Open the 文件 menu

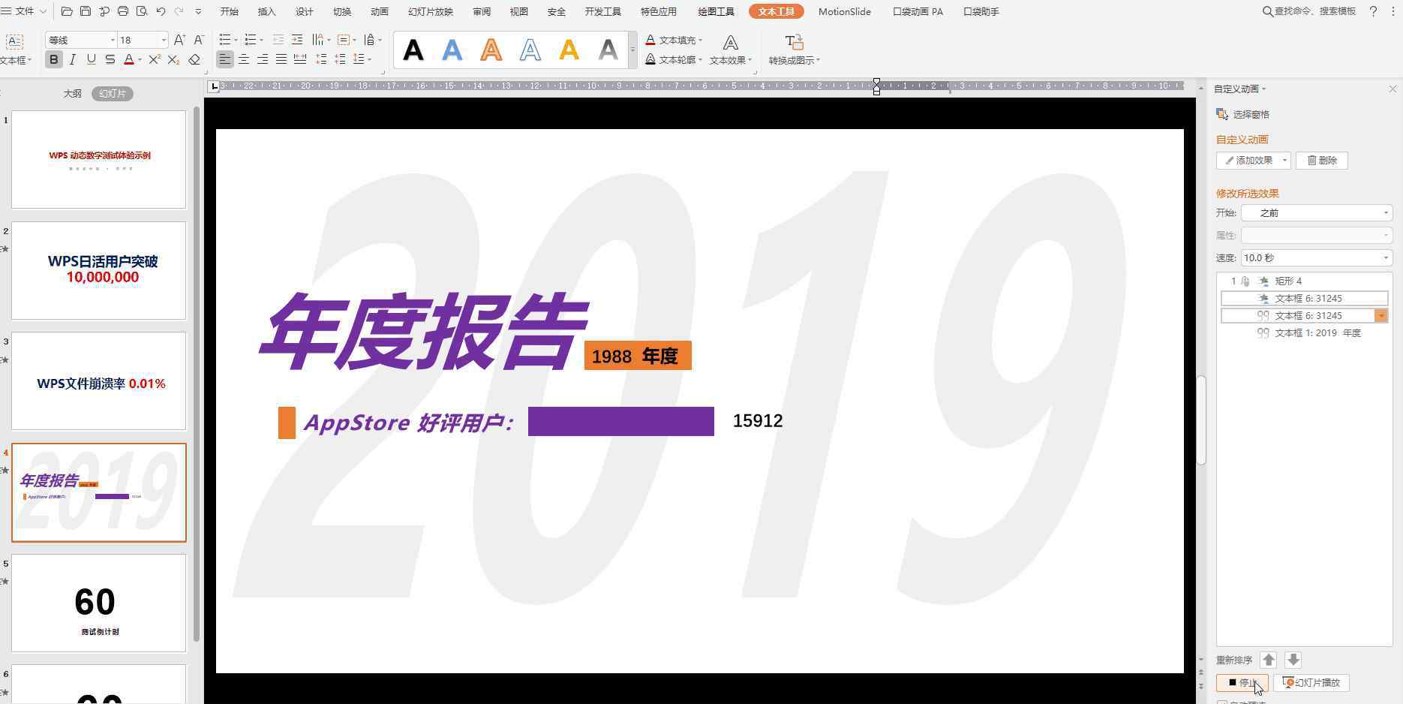pyautogui.click(x=24, y=11)
